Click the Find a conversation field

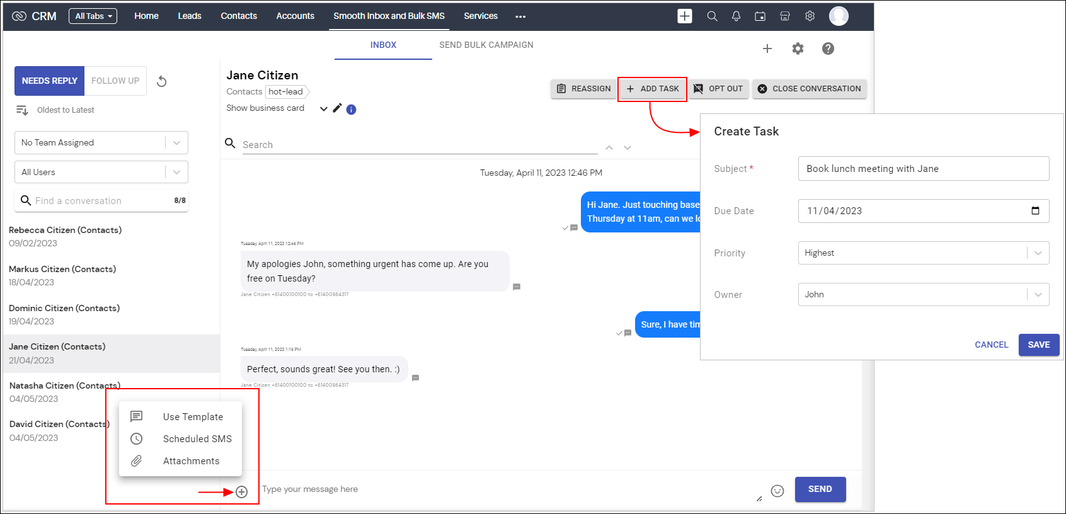tap(101, 200)
